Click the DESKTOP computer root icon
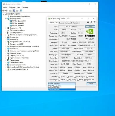The width and height of the screenshot is (115, 116). tap(6, 14)
